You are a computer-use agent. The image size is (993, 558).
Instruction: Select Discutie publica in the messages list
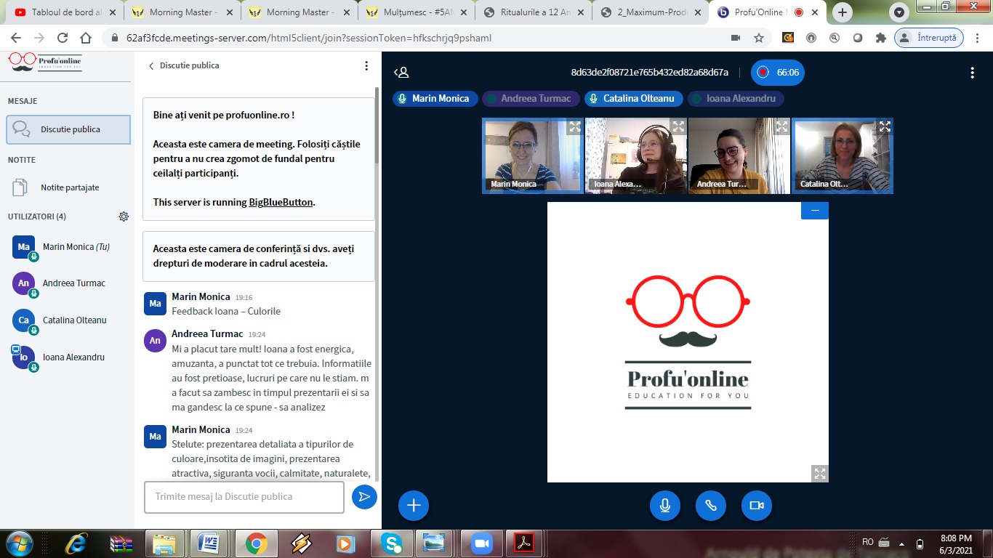pos(68,129)
